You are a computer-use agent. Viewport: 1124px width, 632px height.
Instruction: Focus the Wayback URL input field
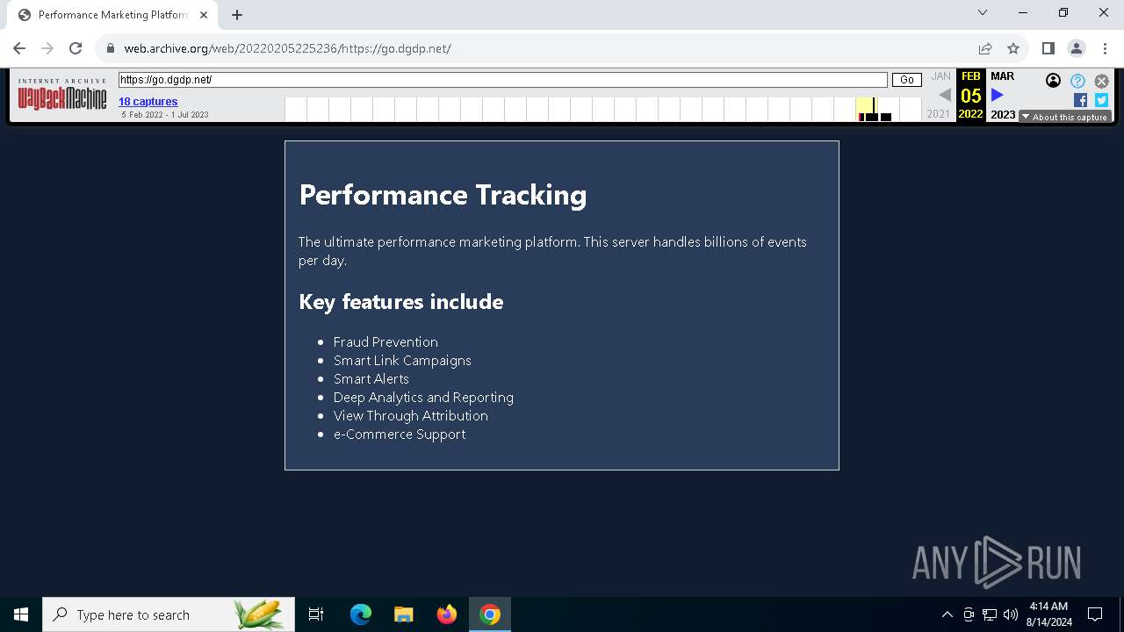pos(502,80)
